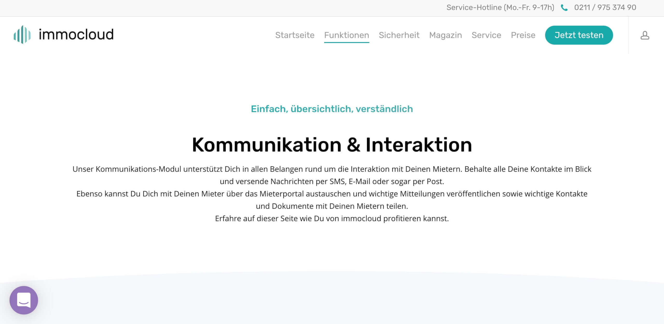Click the Service-Hotline (Mo.-Fr. 9-17h) text
The image size is (664, 324).
(500, 8)
